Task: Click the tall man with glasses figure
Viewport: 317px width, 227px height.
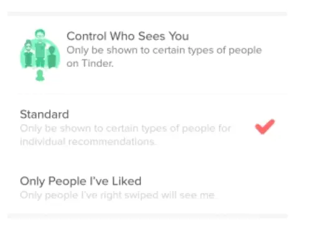Action: click(x=40, y=48)
